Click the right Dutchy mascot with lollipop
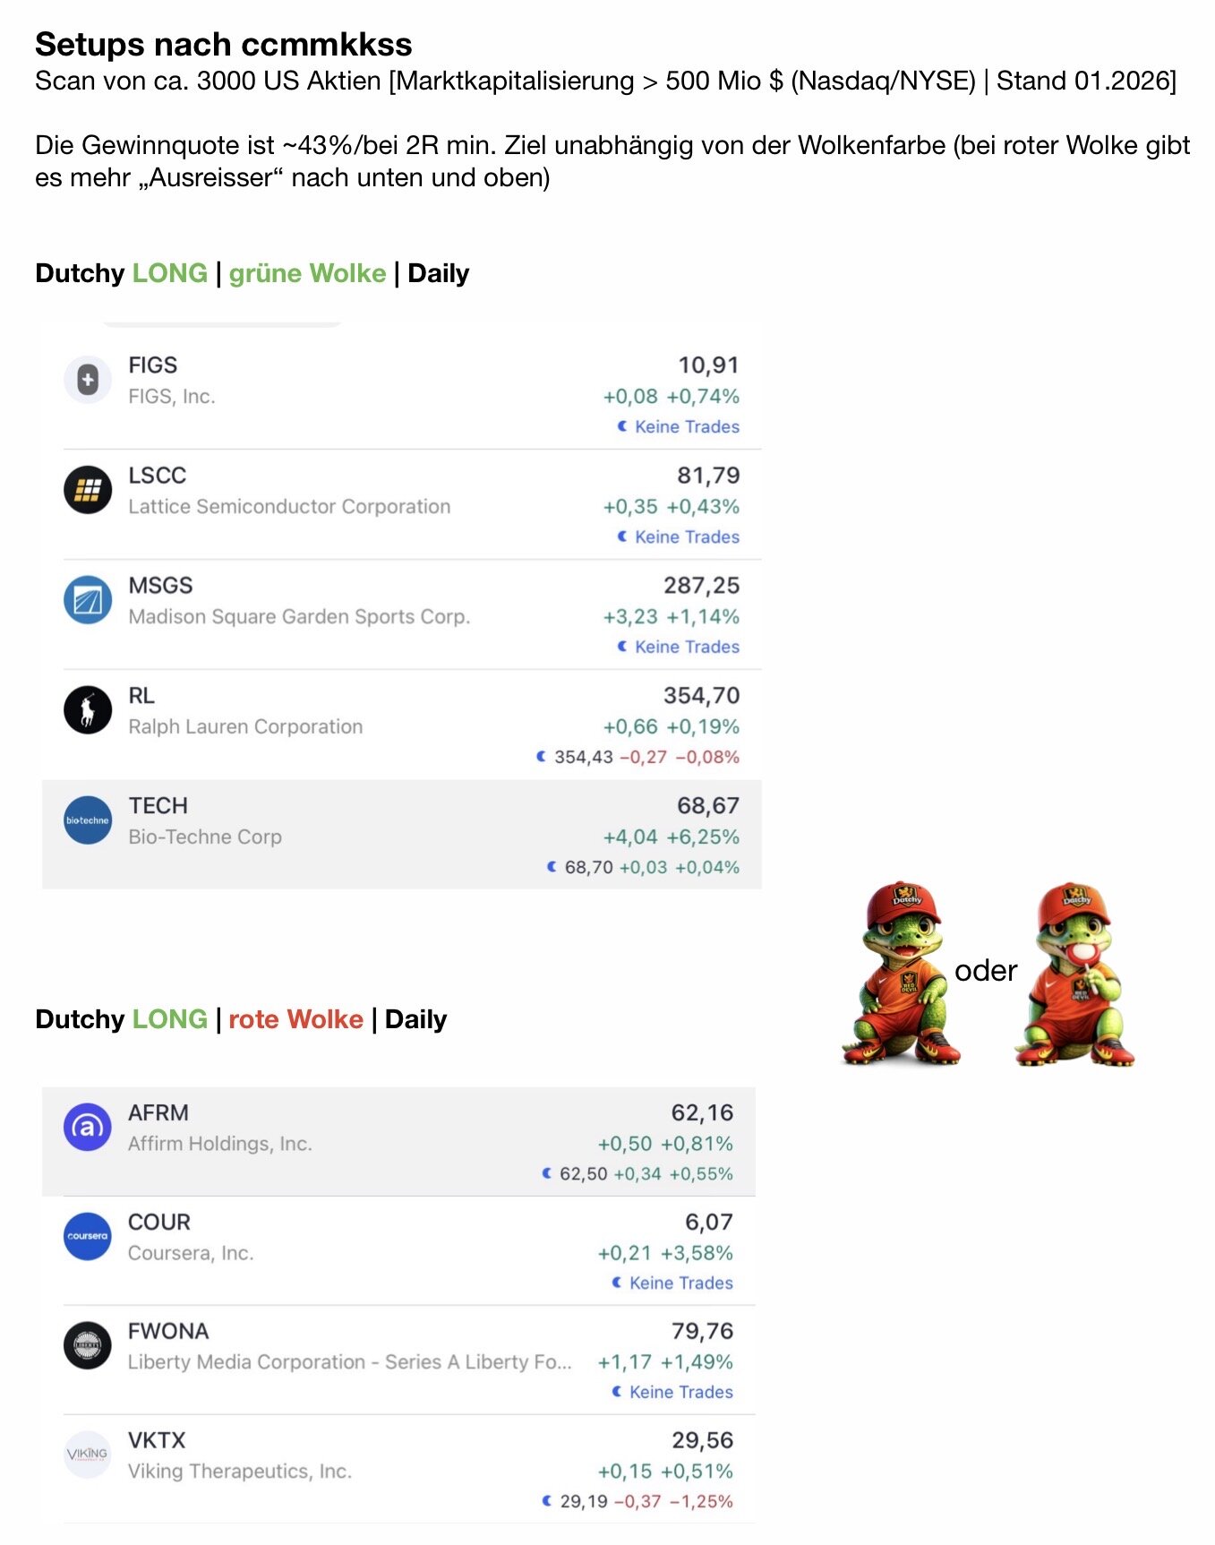Screen dimensions: 1215x1545 (1074, 974)
